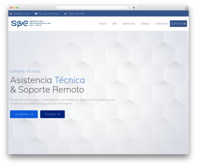Viewport: 197px width, 166px height.
Task: Click the paragraph starting with 'Brindamos asistencia'
Action: coord(63,102)
